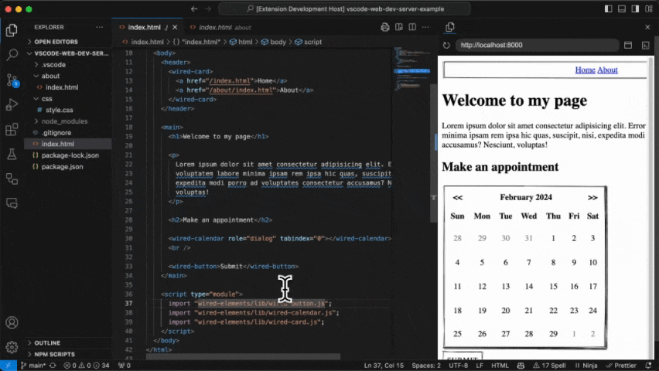The image size is (659, 371).
Task: Open the Testing flask view
Action: (12, 155)
